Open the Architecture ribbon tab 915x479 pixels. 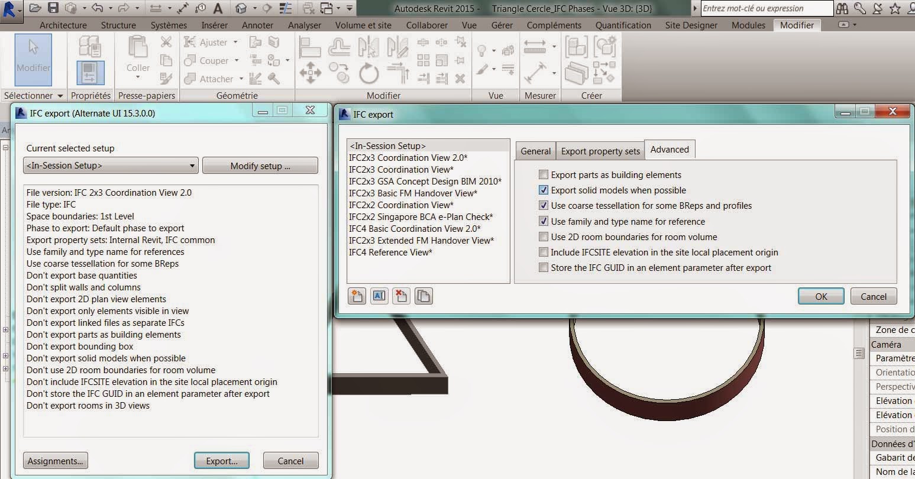tap(63, 25)
